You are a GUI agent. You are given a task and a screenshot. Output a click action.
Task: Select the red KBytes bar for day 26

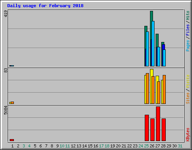coord(152,130)
